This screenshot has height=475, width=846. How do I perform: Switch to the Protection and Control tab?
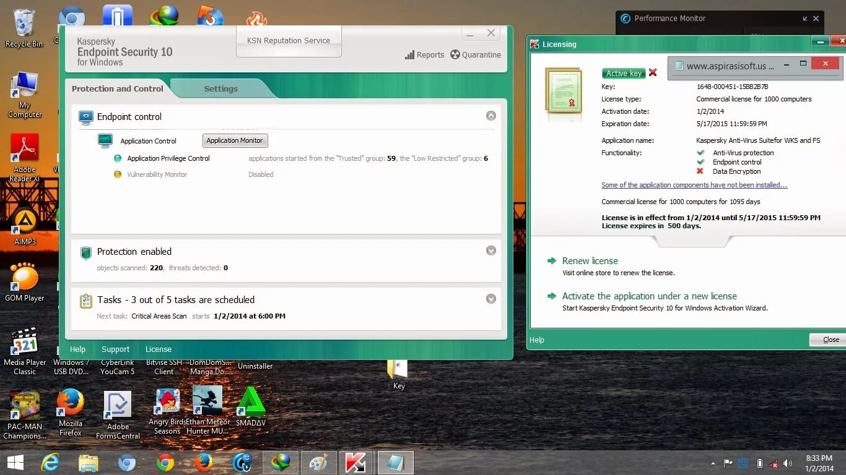click(x=118, y=88)
